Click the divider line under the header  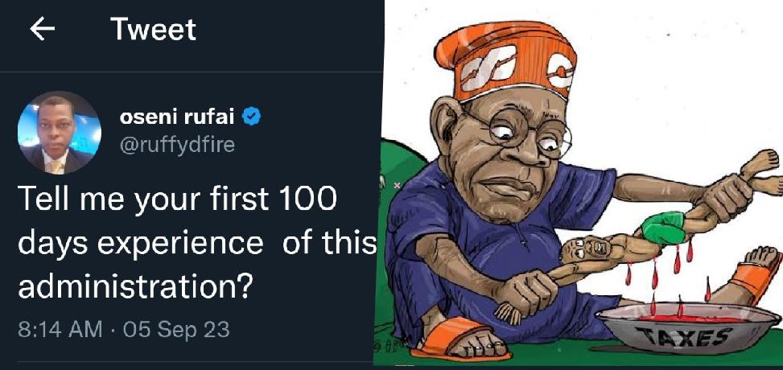point(192,72)
